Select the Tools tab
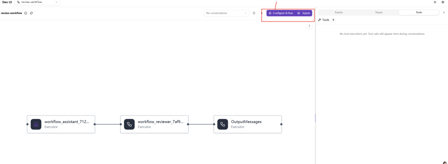The width and height of the screenshot is (448, 164). click(419, 12)
